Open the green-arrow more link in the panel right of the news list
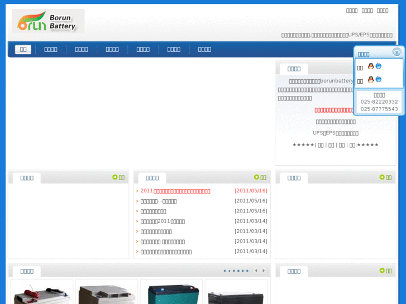 [x=385, y=177]
